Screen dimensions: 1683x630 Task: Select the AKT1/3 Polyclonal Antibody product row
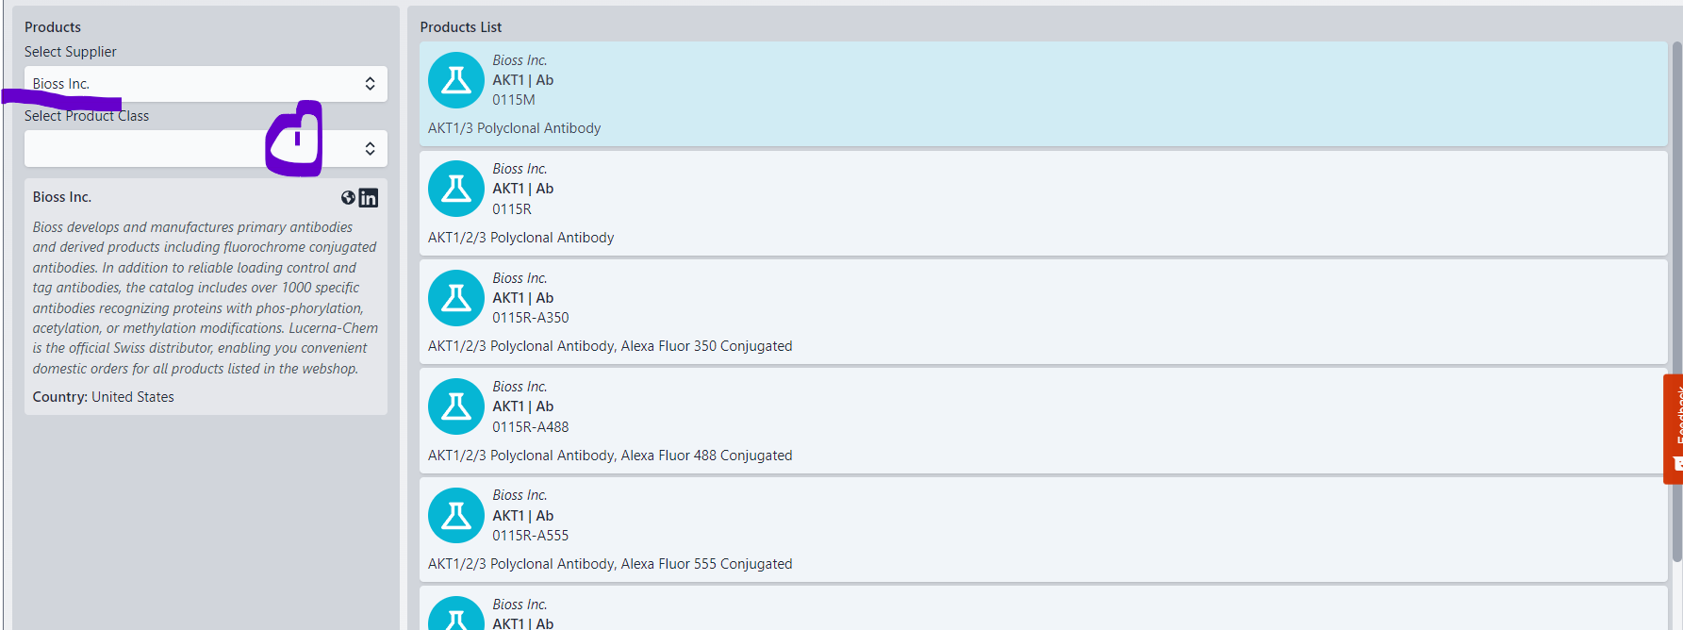click(1043, 93)
